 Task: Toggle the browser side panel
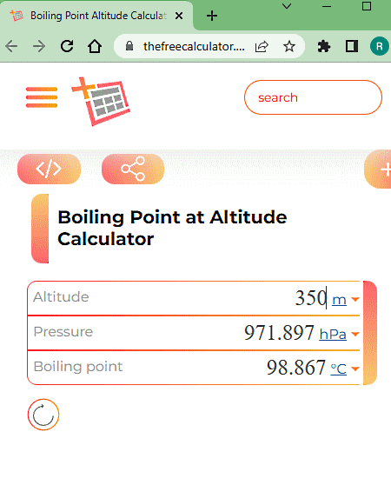coord(351,46)
